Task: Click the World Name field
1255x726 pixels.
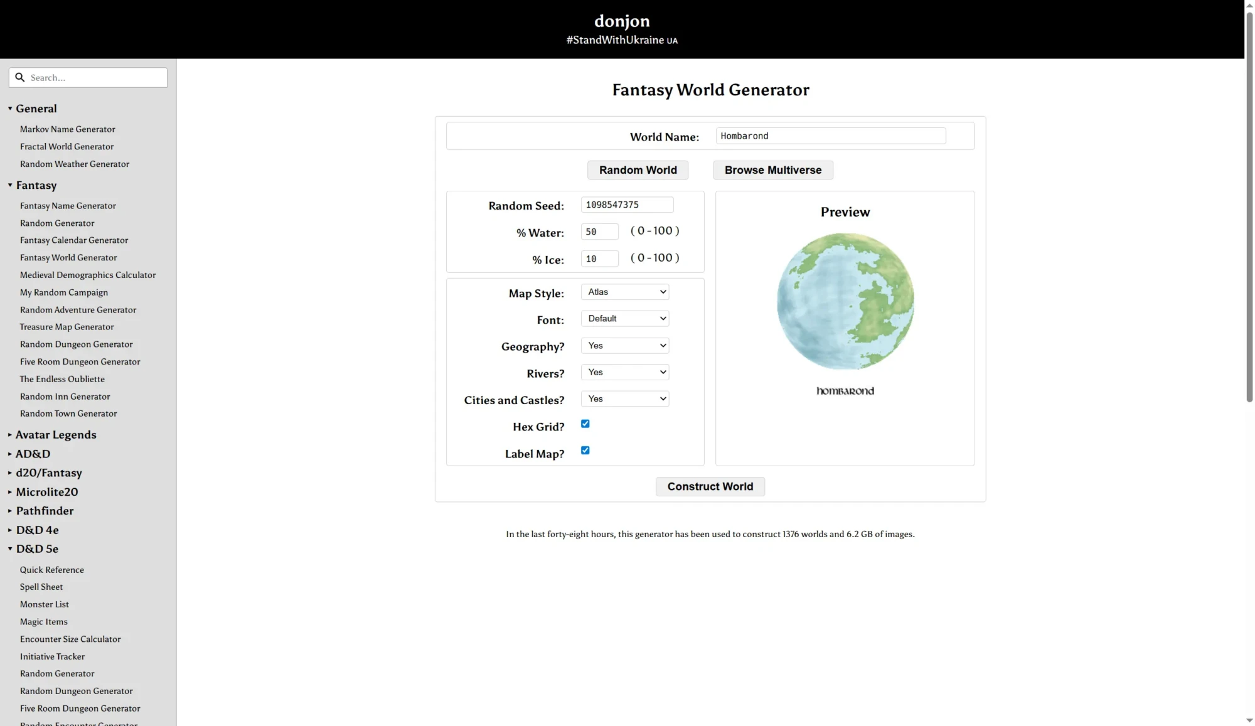Action: coord(830,136)
